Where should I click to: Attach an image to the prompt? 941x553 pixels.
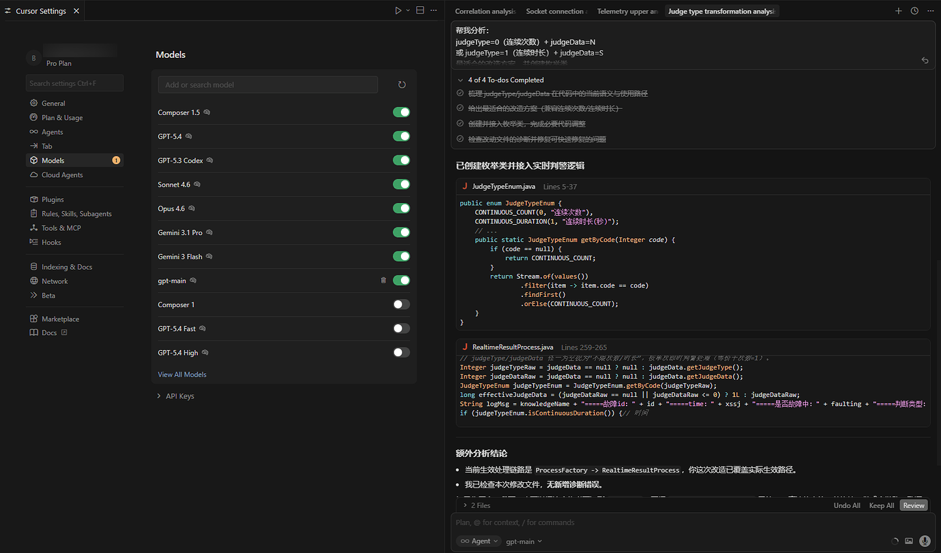pyautogui.click(x=909, y=541)
